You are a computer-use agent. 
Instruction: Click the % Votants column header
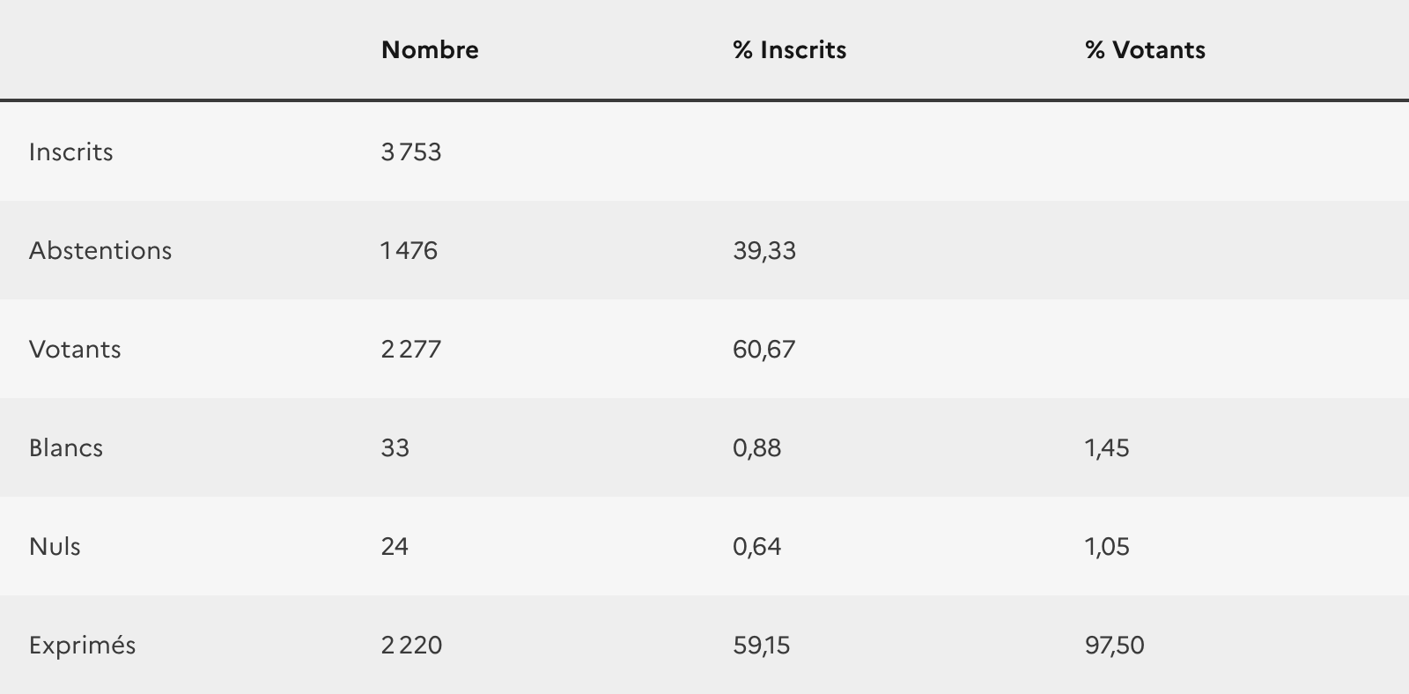click(1145, 50)
